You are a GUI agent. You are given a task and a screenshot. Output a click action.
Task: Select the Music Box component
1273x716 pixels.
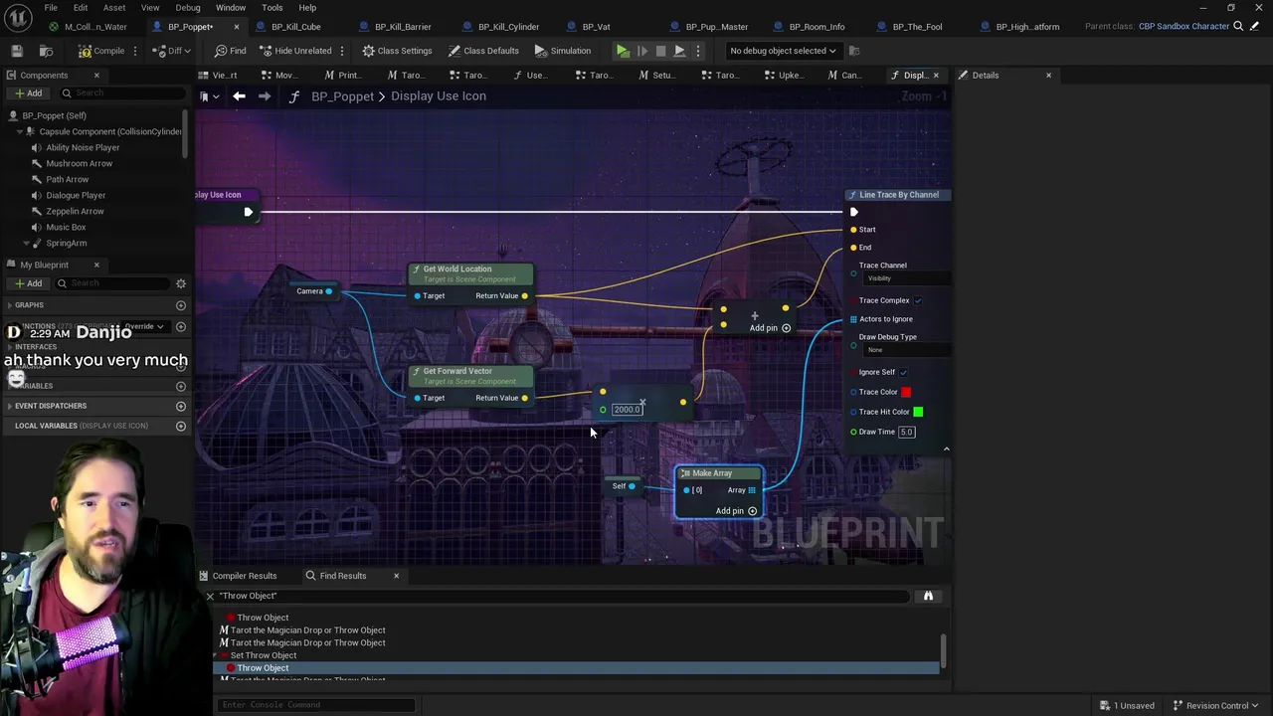coord(66,227)
